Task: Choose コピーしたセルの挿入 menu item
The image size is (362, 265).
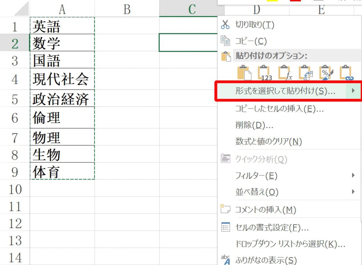Action: (279, 109)
